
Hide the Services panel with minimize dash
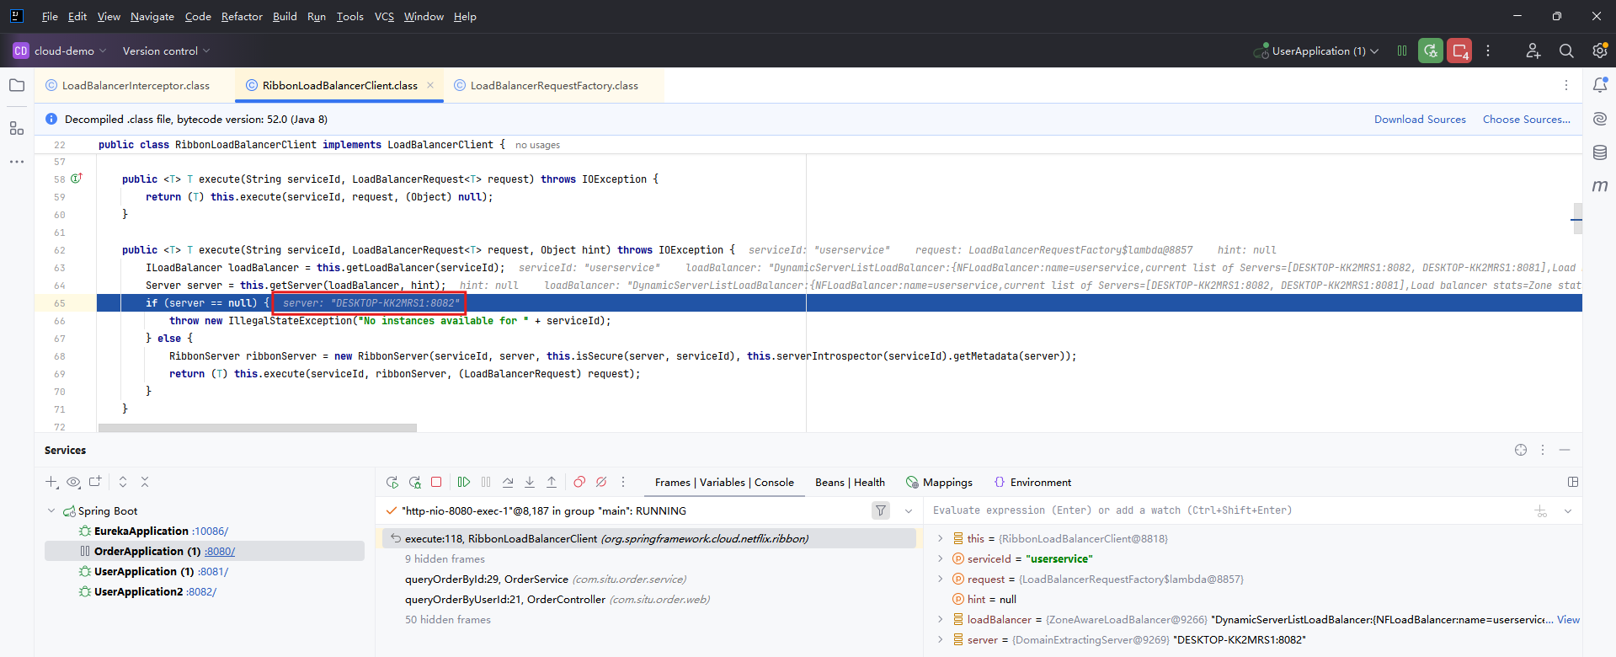pos(1565,450)
